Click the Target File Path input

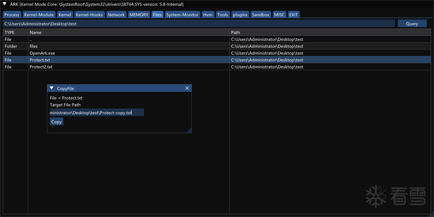click(97, 112)
